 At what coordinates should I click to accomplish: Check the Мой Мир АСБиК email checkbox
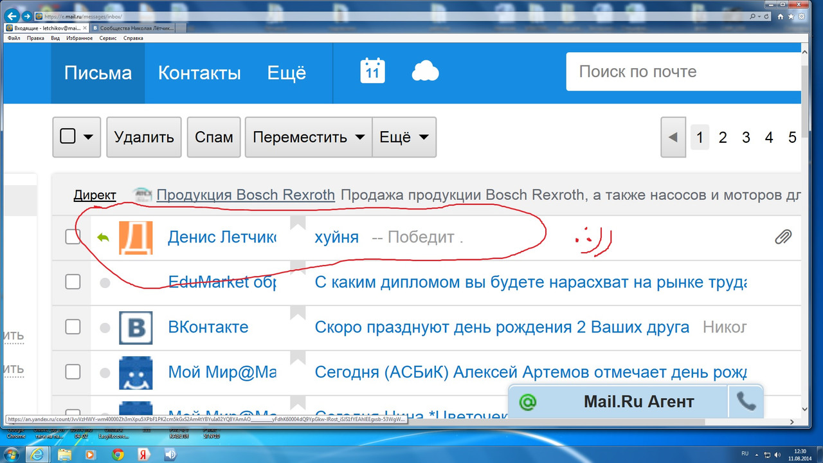point(73,372)
